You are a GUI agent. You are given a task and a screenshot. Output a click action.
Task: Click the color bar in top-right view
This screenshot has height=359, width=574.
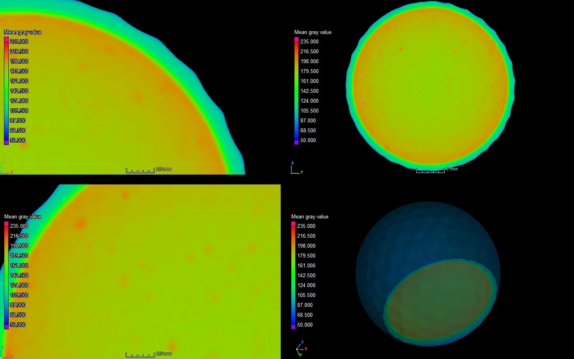click(296, 91)
